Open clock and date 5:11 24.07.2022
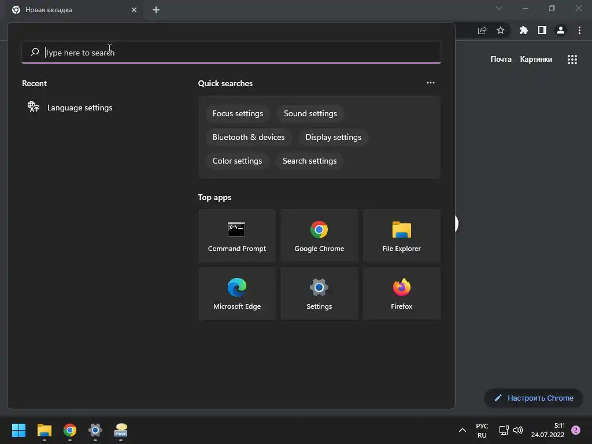The height and width of the screenshot is (444, 592). [x=548, y=430]
